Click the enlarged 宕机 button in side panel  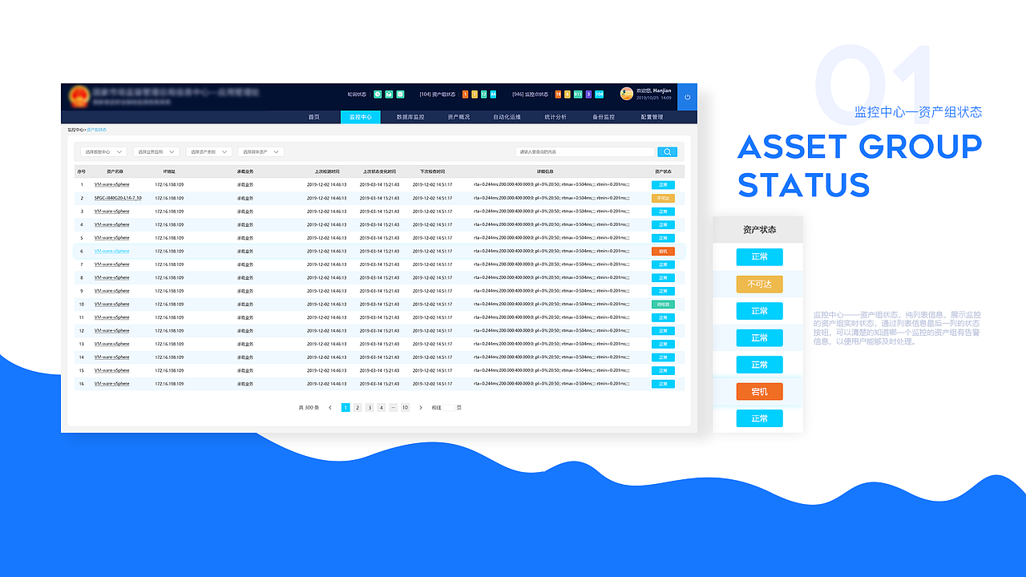(759, 392)
